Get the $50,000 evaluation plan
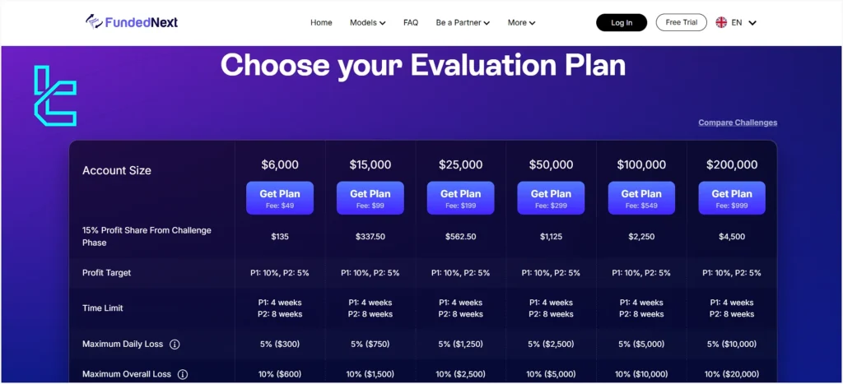This screenshot has height=384, width=843. point(551,198)
